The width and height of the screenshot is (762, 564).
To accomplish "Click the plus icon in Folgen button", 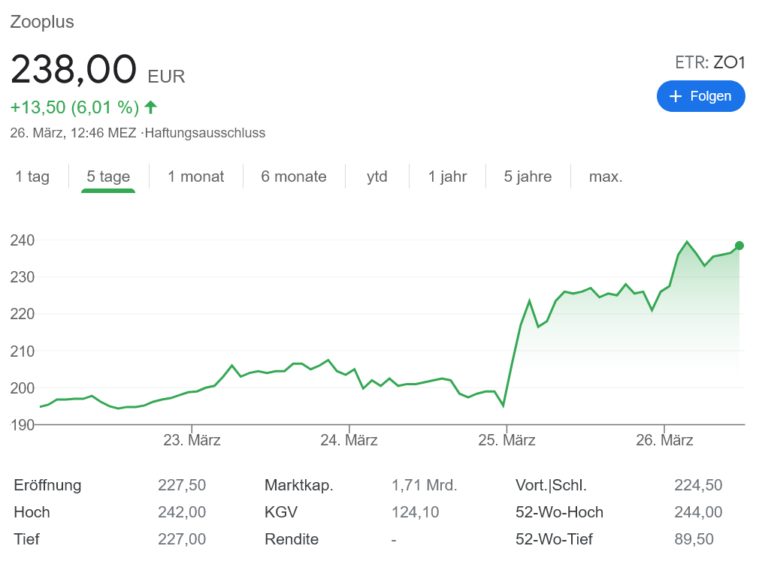I will (675, 96).
